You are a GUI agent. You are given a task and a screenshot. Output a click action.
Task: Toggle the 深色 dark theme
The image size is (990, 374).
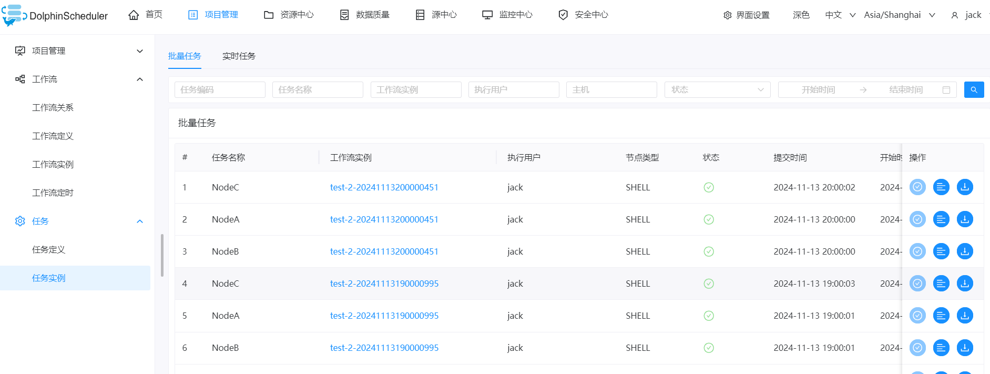click(x=801, y=15)
